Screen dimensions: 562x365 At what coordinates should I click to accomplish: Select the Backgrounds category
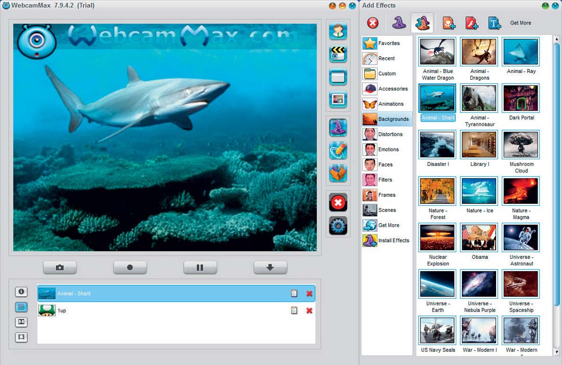pos(387,119)
